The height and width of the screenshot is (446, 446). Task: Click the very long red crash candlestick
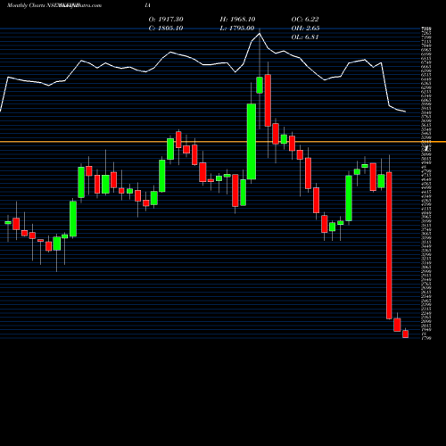click(389, 245)
